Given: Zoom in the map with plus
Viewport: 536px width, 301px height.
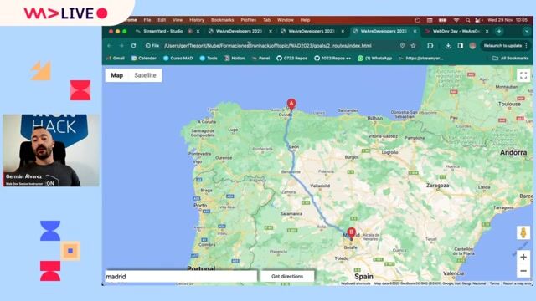Looking at the screenshot, I should pos(523,257).
